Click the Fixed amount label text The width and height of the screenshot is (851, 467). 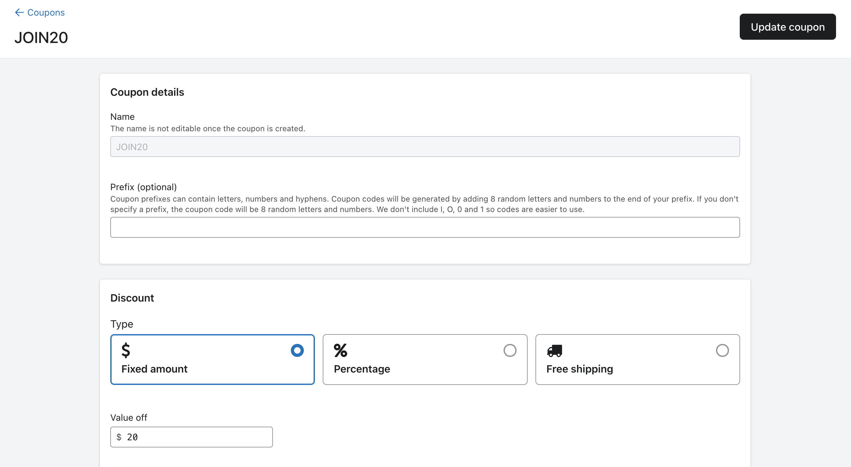click(x=154, y=369)
